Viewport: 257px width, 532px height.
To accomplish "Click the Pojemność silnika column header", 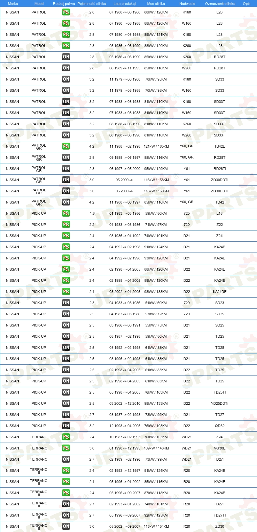I will tap(92, 4).
